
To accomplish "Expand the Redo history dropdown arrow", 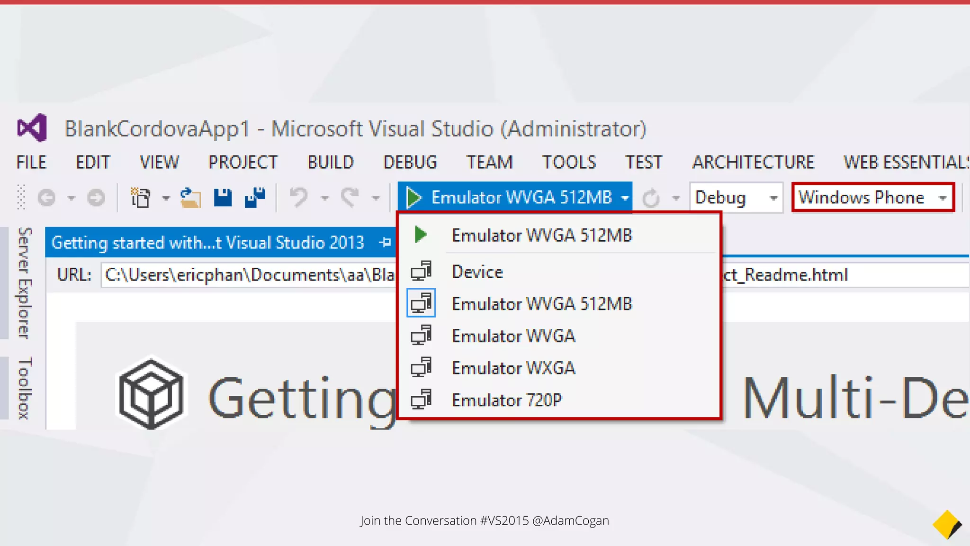I will (376, 198).
